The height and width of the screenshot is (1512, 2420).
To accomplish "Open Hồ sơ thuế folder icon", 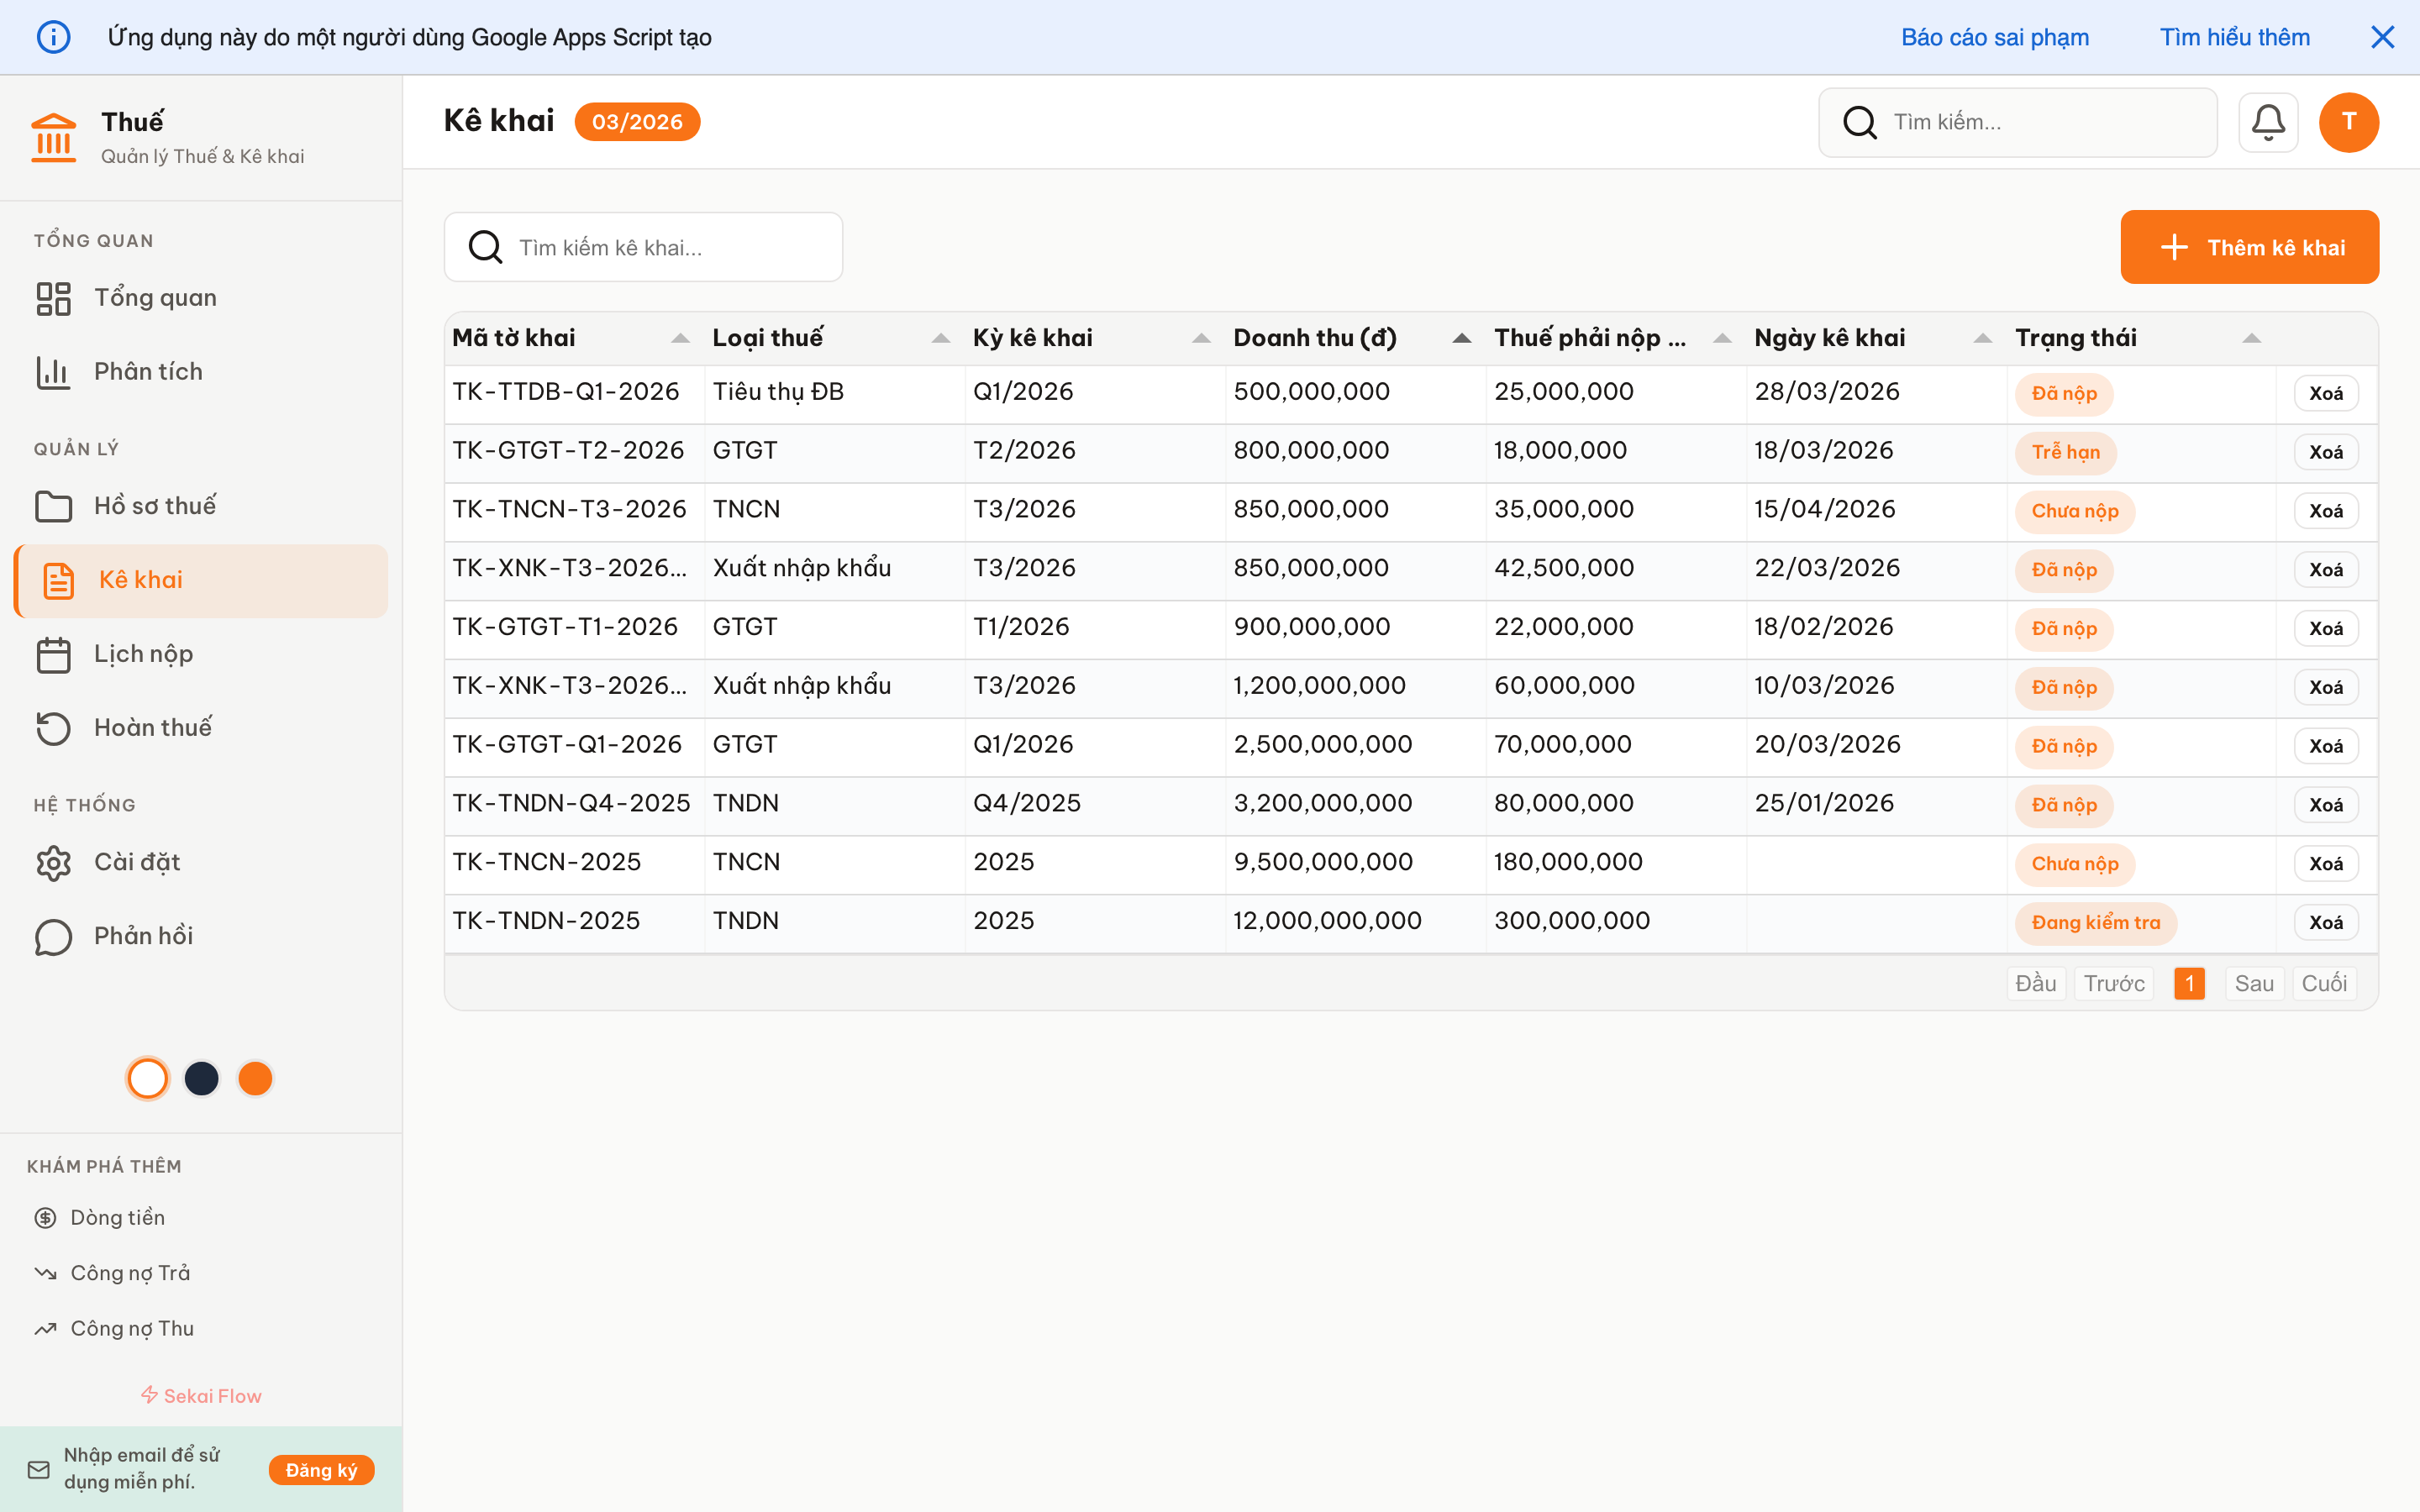I will [x=53, y=506].
